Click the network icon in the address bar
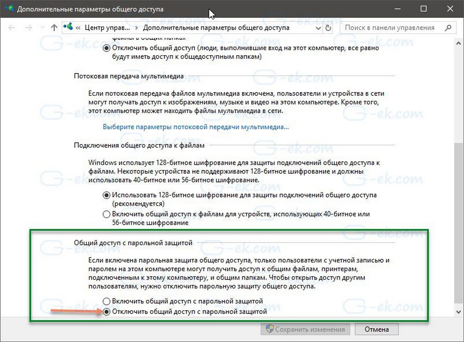464x342 pixels. tap(68, 27)
